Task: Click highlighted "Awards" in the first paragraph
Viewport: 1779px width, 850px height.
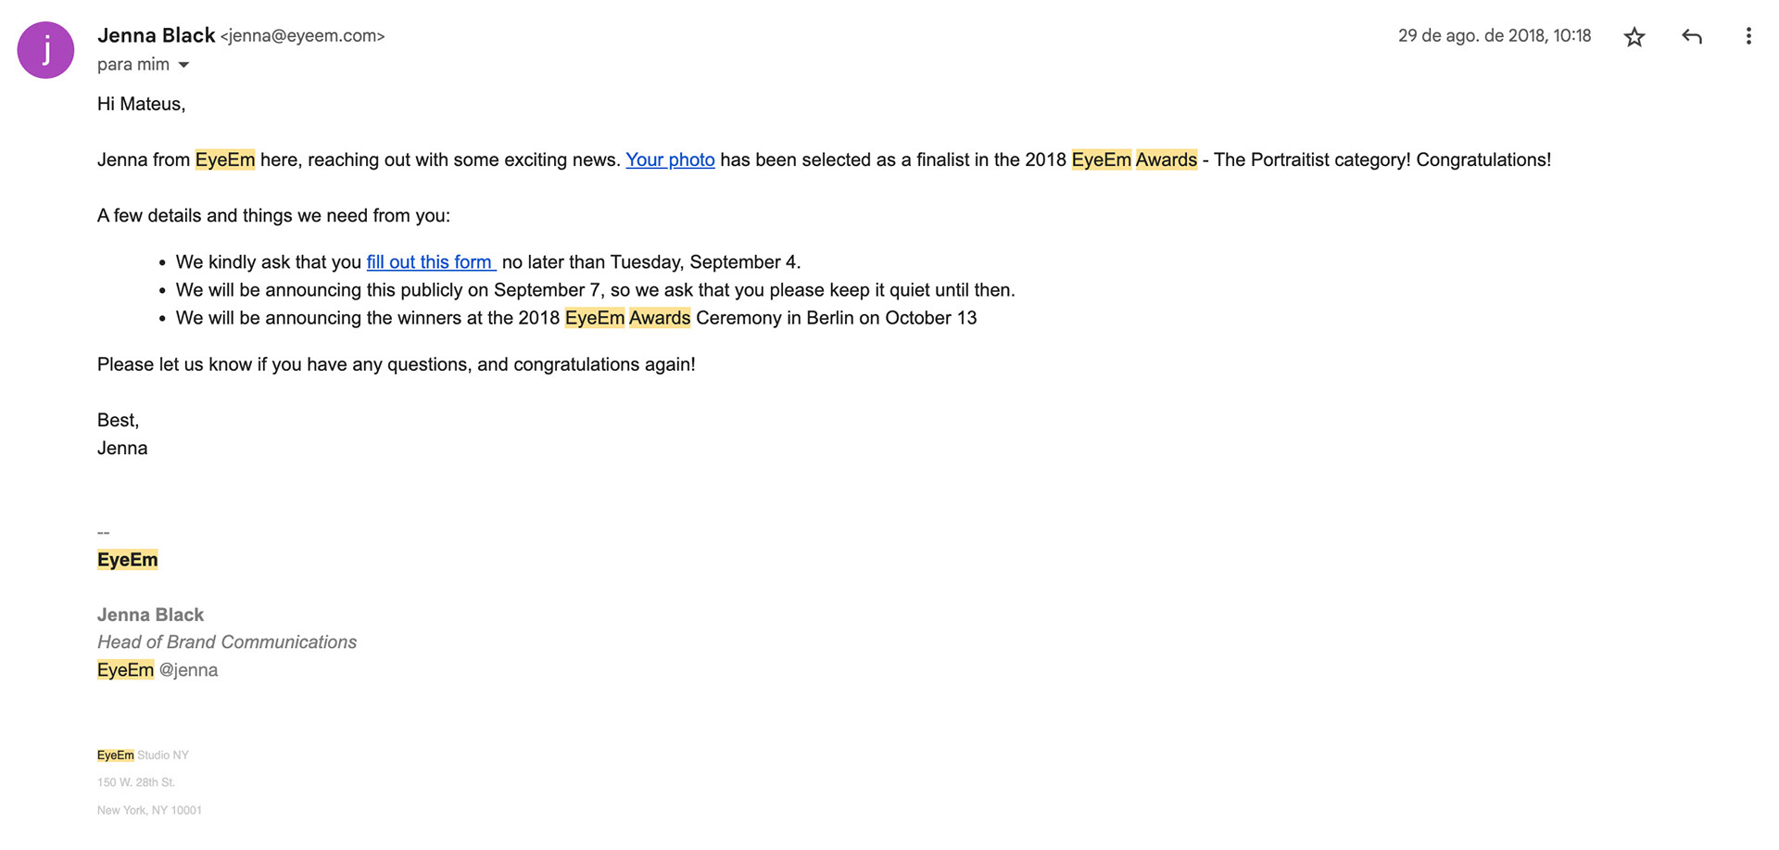Action: click(1166, 159)
